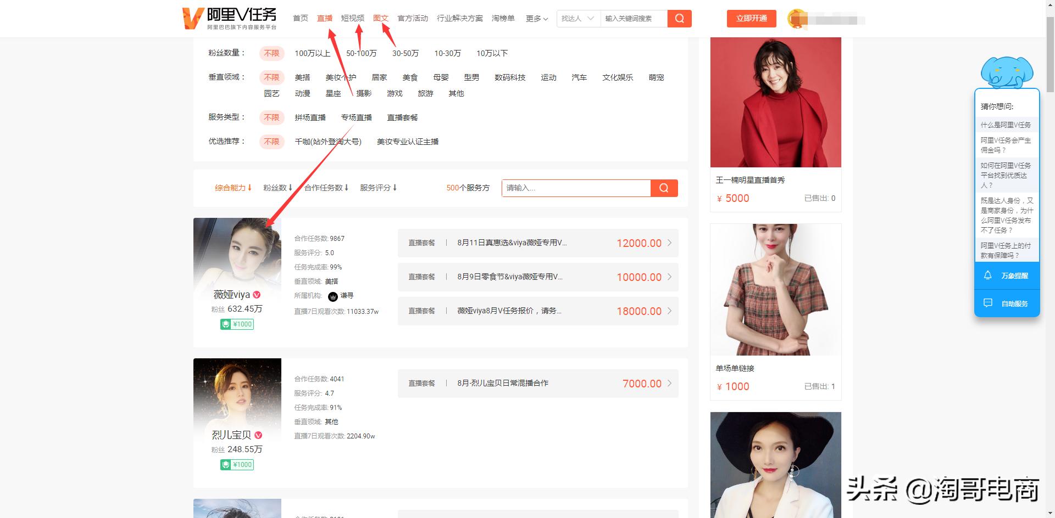Click the 阿里V任务 logo
The width and height of the screenshot is (1055, 518).
coord(230,18)
